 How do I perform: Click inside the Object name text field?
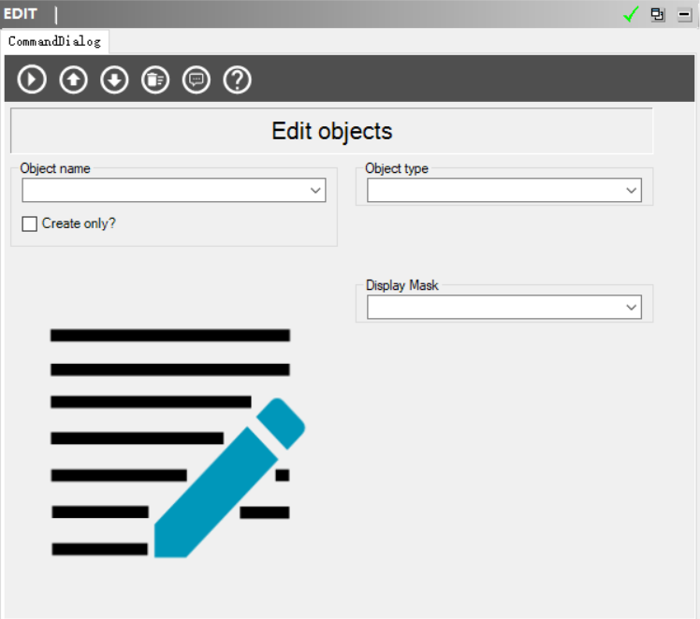click(x=165, y=191)
